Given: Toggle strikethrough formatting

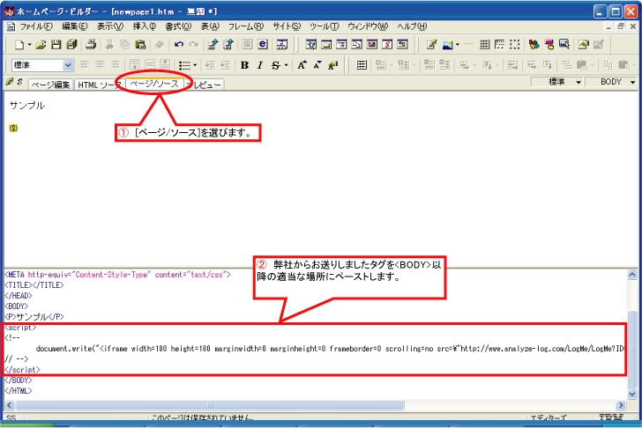Looking at the screenshot, I should click(x=275, y=65).
